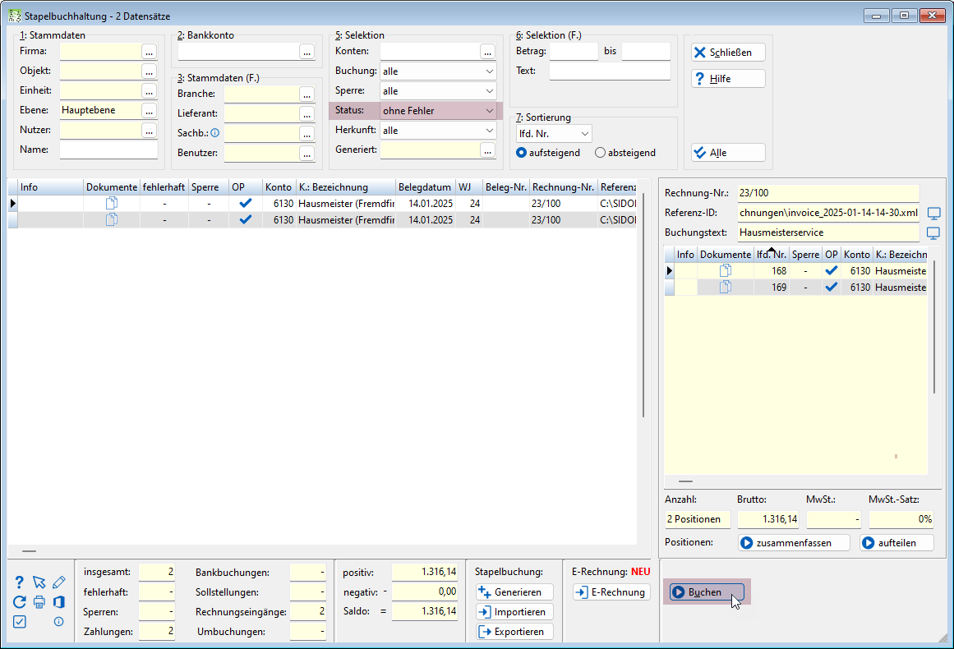Click the Belegdatum column header

[x=425, y=187]
